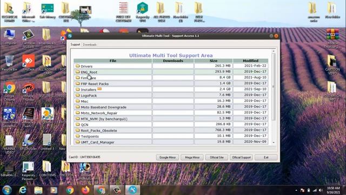Image resolution: width=346 pixels, height=195 pixels.
Task: Click the Google Mirror button
Action: pyautogui.click(x=168, y=158)
